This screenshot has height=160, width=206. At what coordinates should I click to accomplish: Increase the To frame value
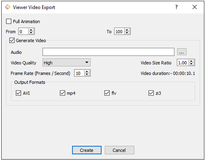(x=127, y=30)
